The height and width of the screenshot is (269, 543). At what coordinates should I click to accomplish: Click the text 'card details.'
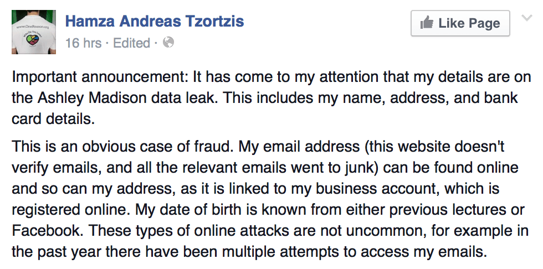[53, 120]
